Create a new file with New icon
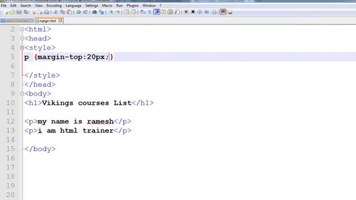 pyautogui.click(x=6, y=12)
